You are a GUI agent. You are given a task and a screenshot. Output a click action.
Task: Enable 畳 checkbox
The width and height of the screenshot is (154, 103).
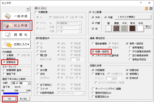coord(38,66)
